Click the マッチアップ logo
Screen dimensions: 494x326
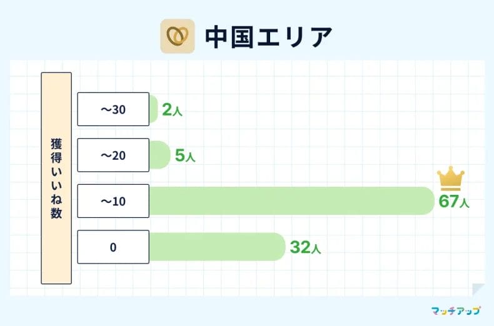pyautogui.click(x=458, y=310)
